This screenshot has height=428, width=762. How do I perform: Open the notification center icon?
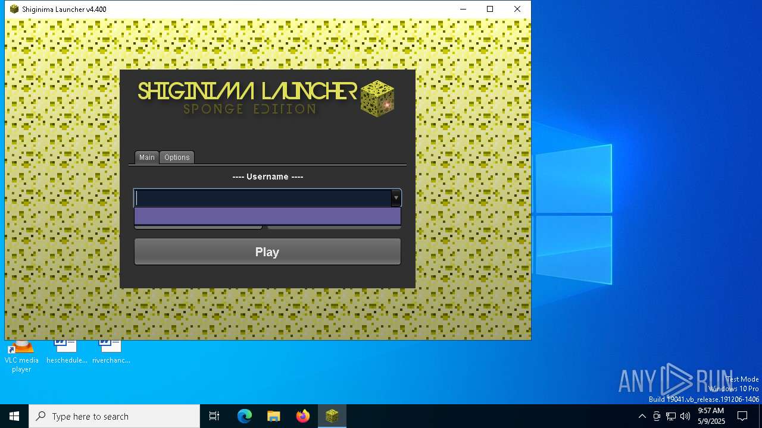(742, 416)
